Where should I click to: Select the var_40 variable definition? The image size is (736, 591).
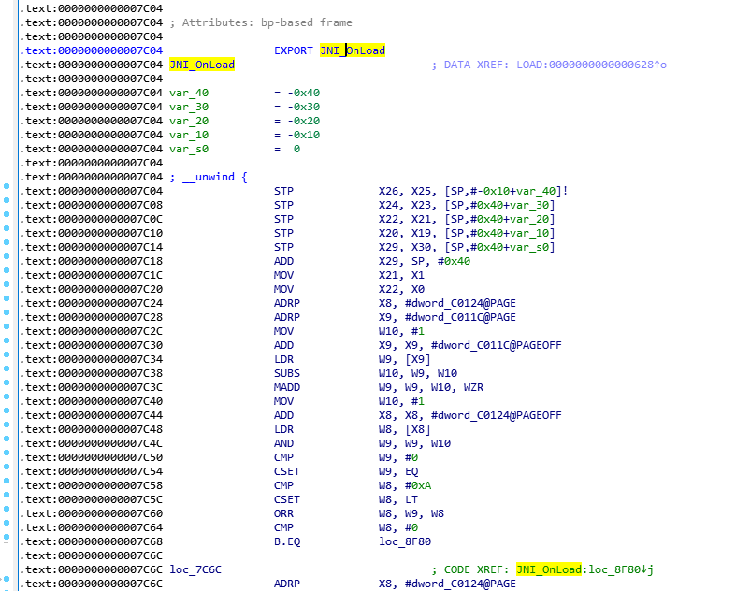point(189,93)
